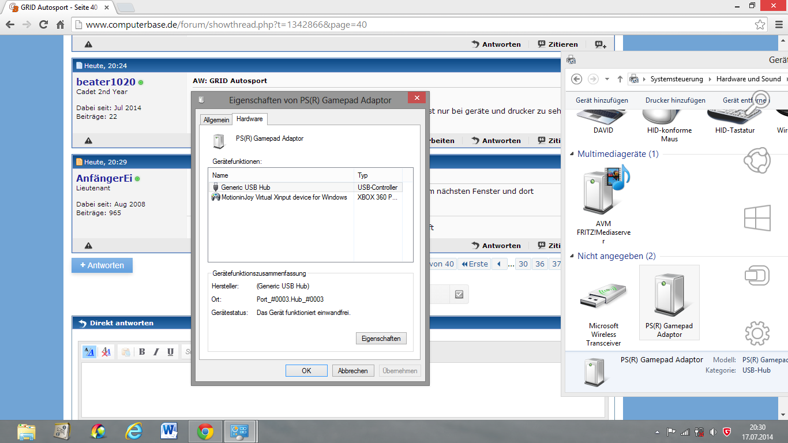
Task: Confirm the dialog with OK
Action: (x=306, y=371)
